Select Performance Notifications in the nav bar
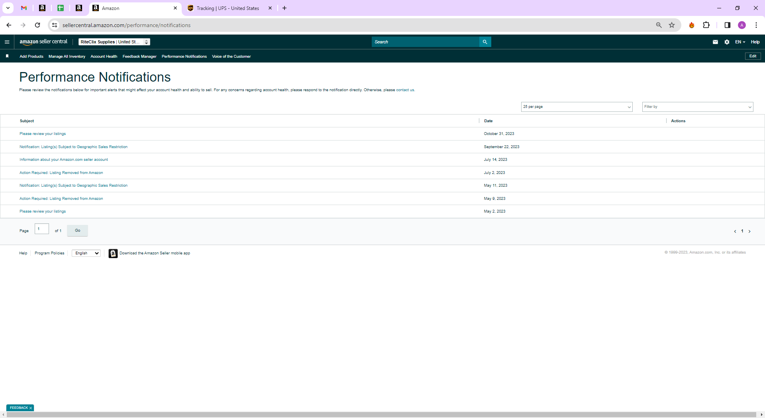765x418 pixels. pyautogui.click(x=184, y=57)
